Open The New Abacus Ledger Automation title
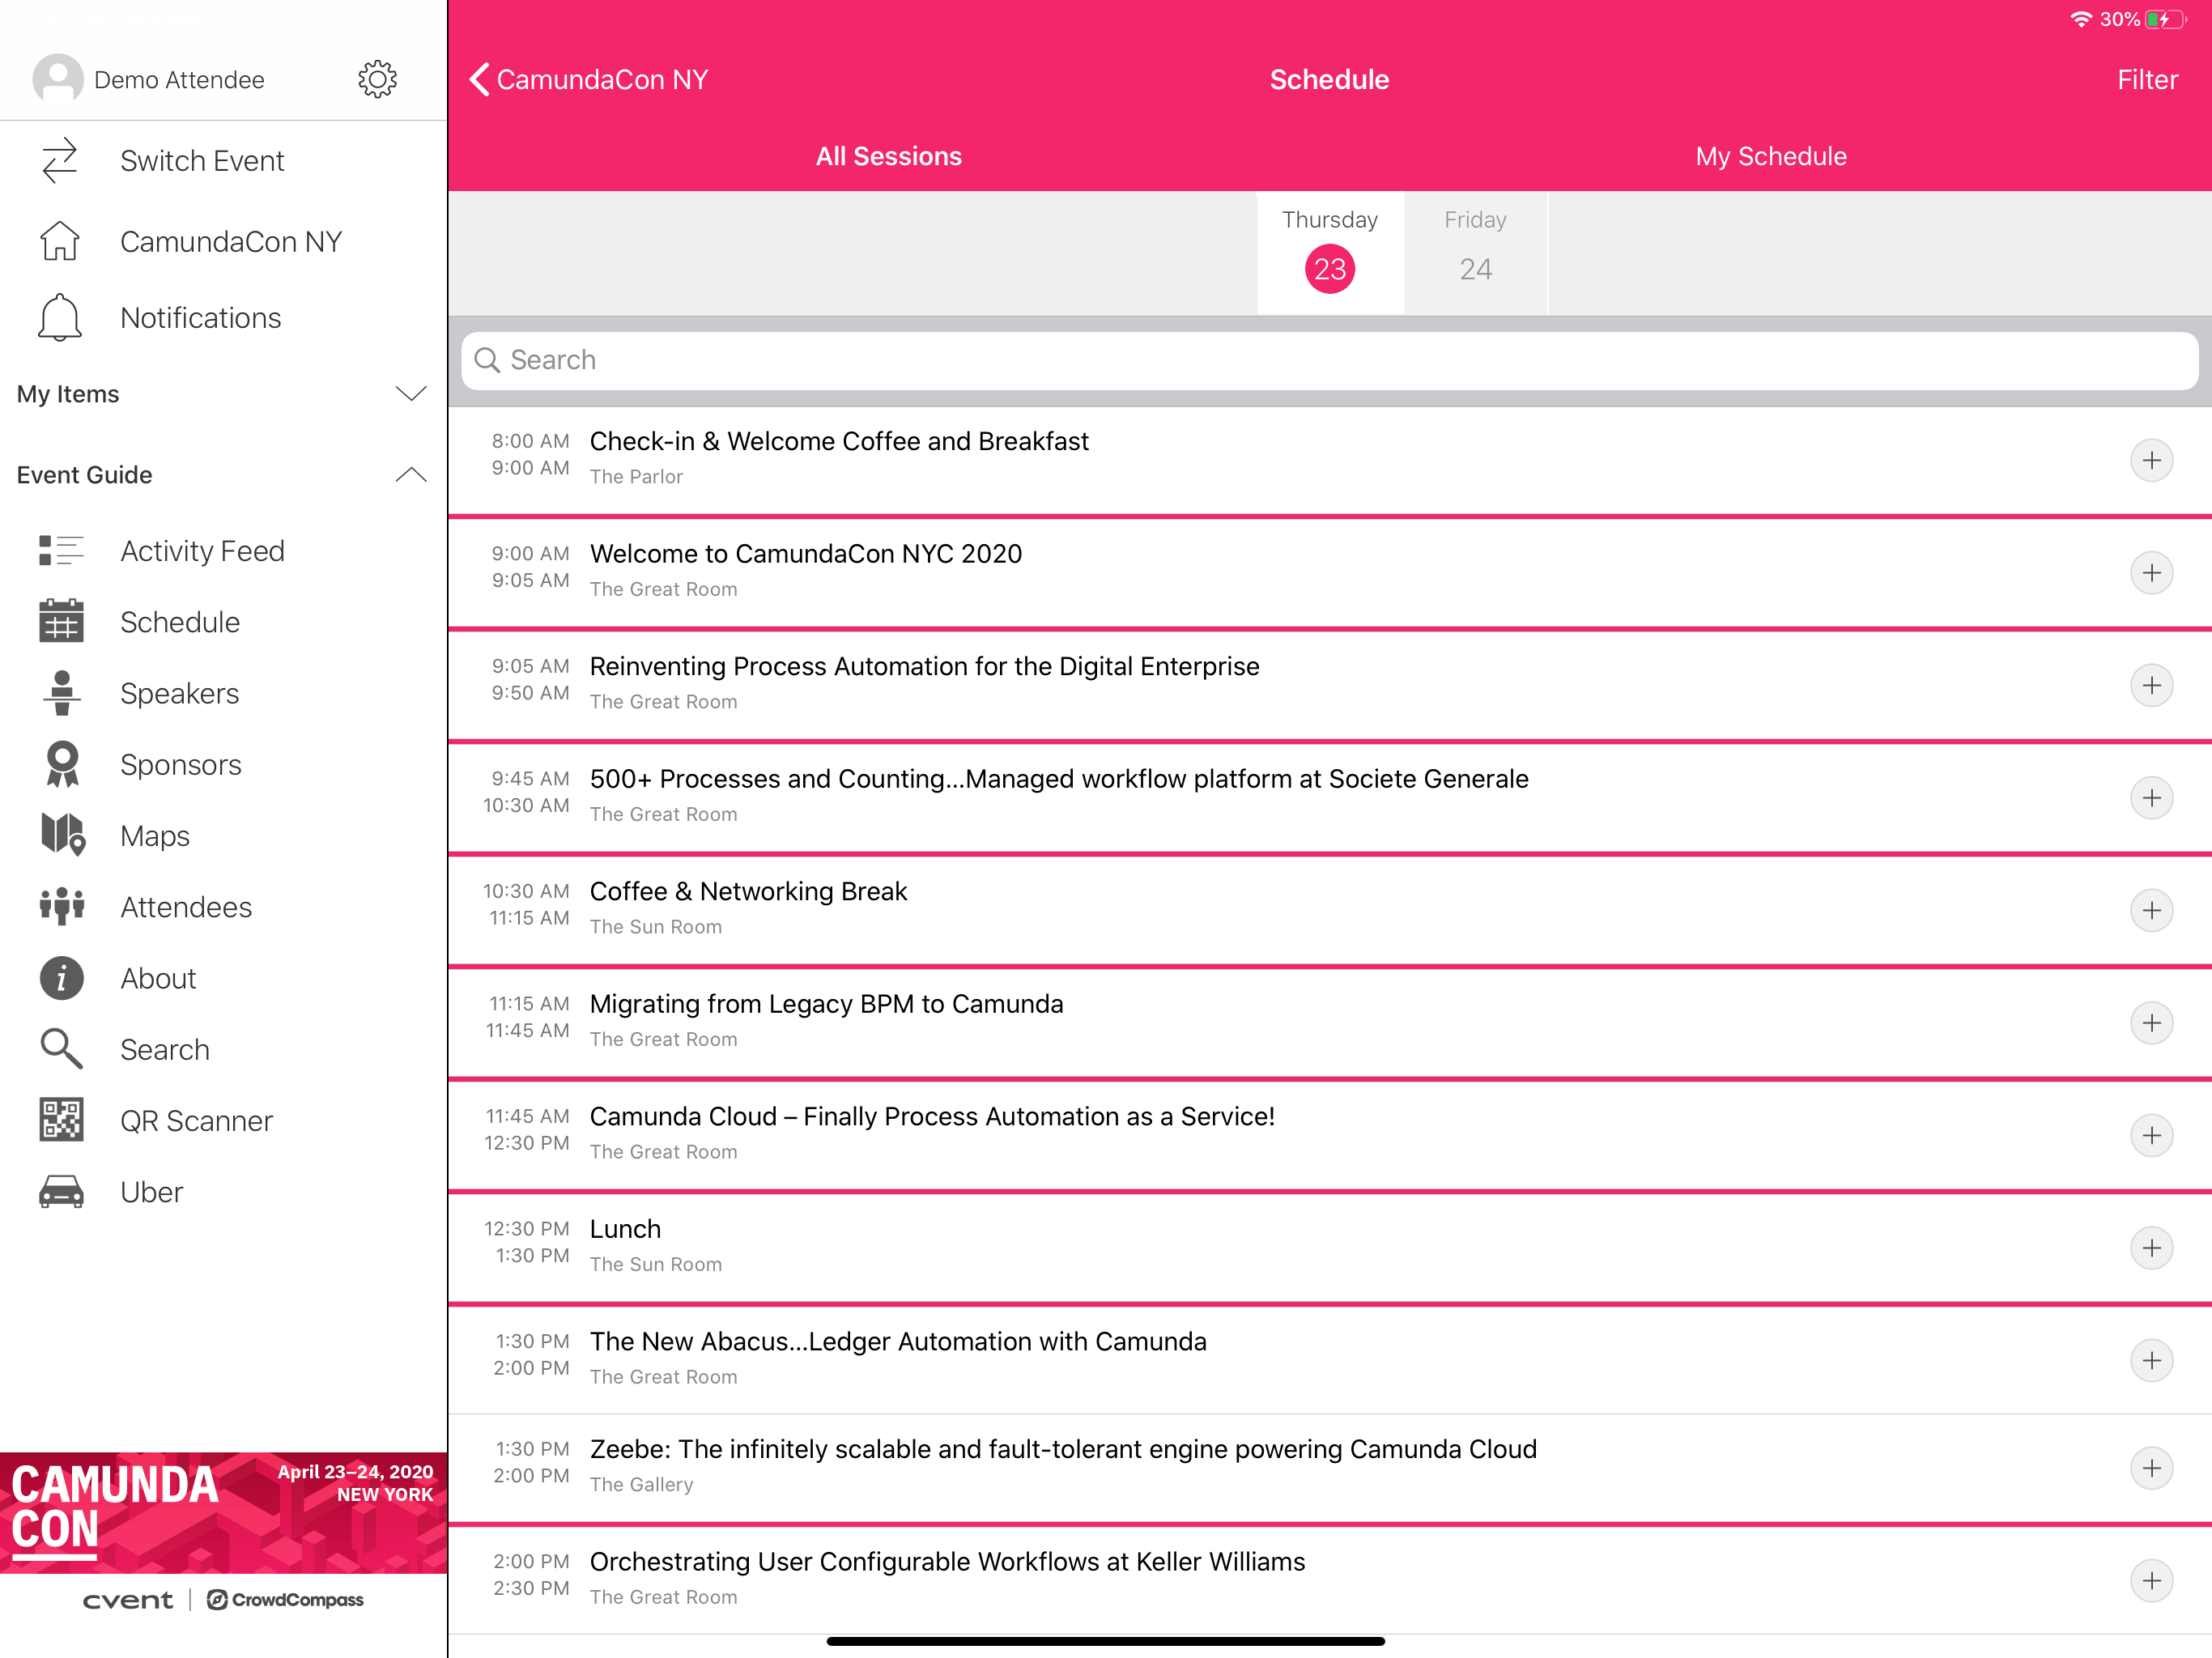 pos(898,1341)
